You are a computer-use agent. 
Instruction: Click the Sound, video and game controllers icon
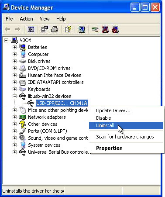point(23,138)
